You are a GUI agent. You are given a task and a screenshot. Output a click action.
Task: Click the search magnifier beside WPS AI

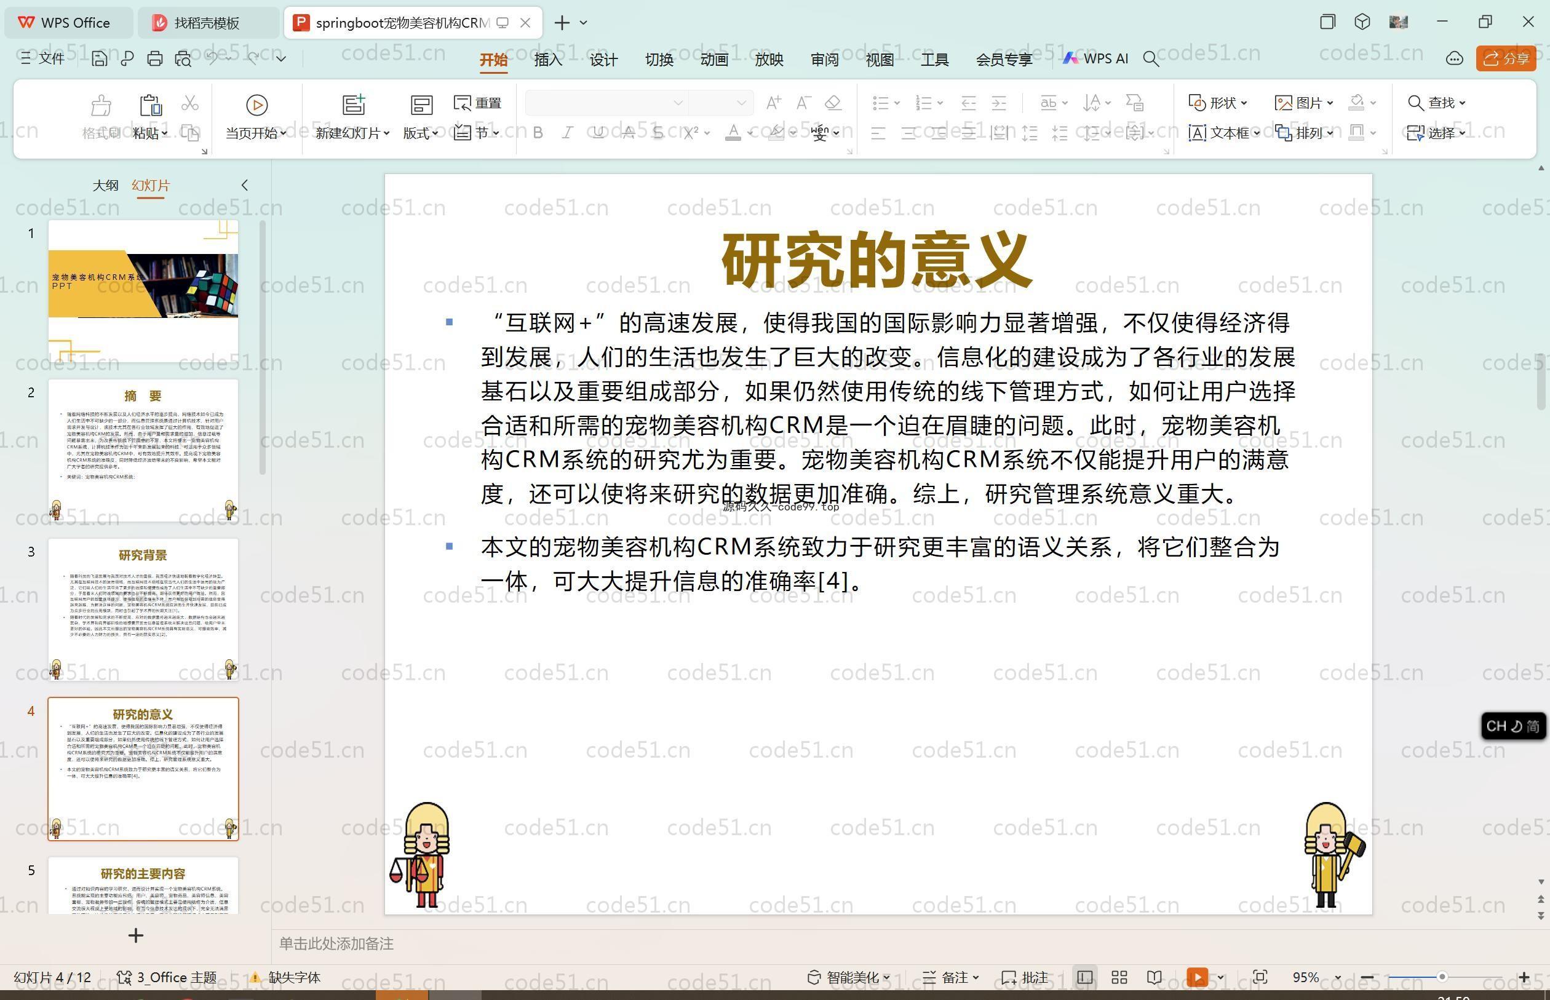point(1151,59)
